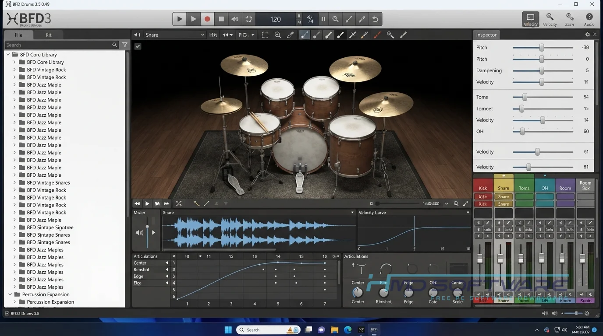The height and width of the screenshot is (336, 603).
Task: Open the Zoom settings icon at top right
Action: point(570,19)
